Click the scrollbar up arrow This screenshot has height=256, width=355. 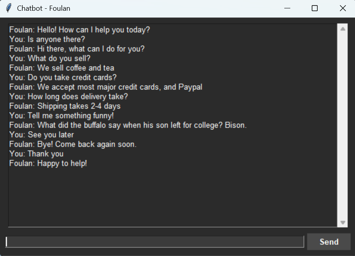point(343,29)
